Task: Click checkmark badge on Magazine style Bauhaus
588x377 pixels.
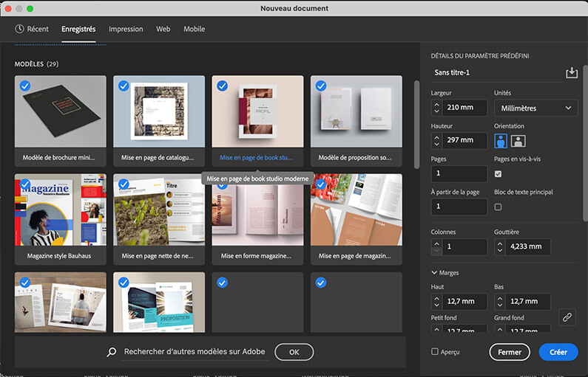Action: [25, 184]
